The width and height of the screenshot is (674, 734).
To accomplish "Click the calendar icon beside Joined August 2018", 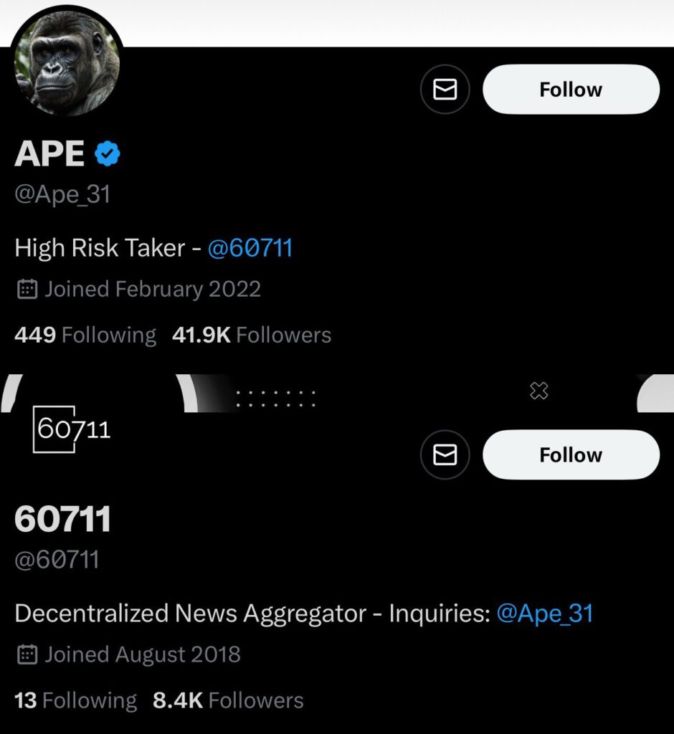I will (27, 655).
